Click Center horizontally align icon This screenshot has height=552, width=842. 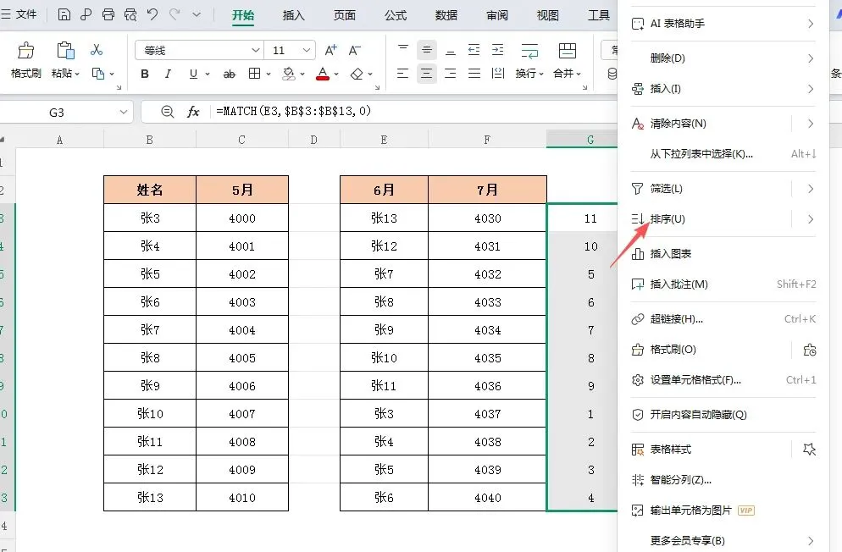click(426, 74)
